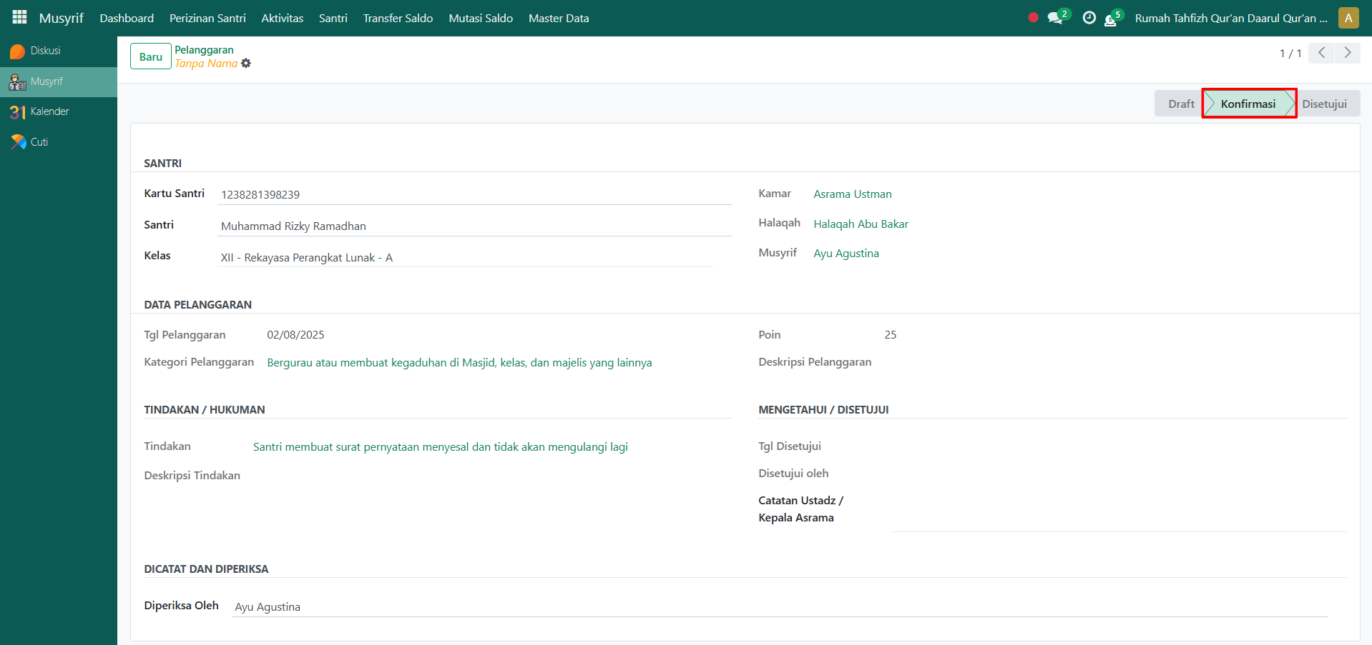The height and width of the screenshot is (645, 1372).
Task: Open the Master Data menu
Action: (x=558, y=18)
